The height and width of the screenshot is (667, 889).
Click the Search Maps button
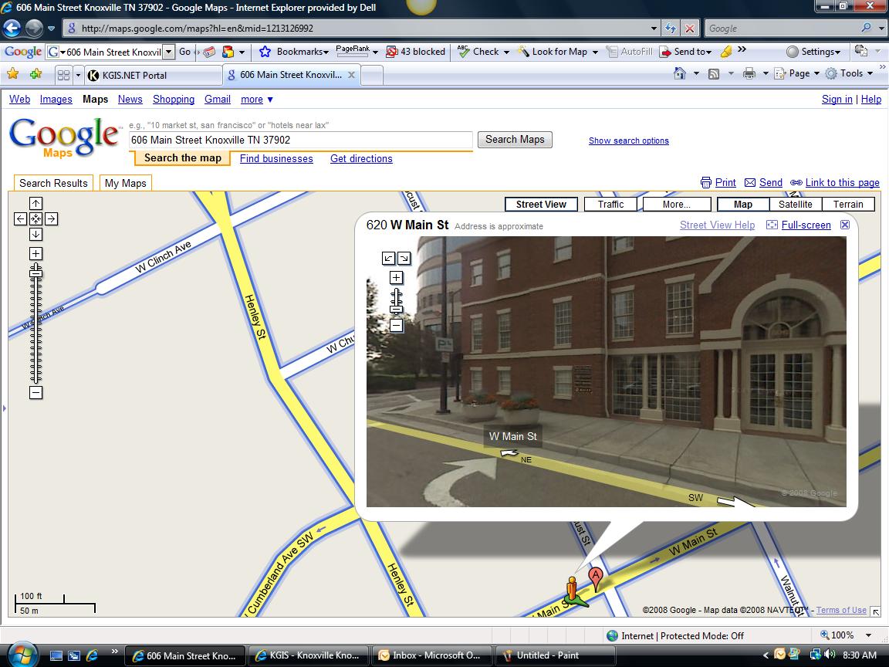click(515, 140)
